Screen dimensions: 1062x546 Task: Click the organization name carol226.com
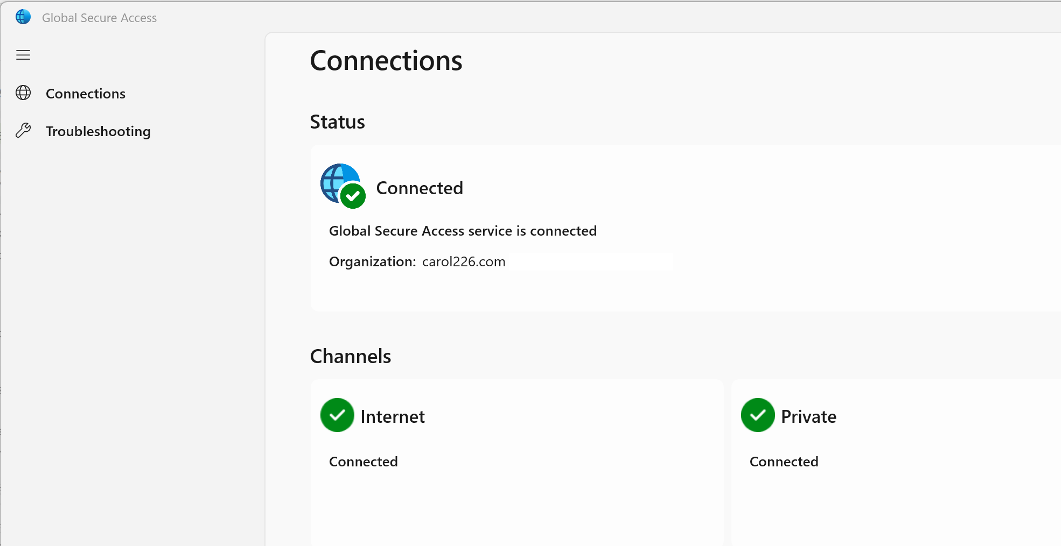coord(464,262)
